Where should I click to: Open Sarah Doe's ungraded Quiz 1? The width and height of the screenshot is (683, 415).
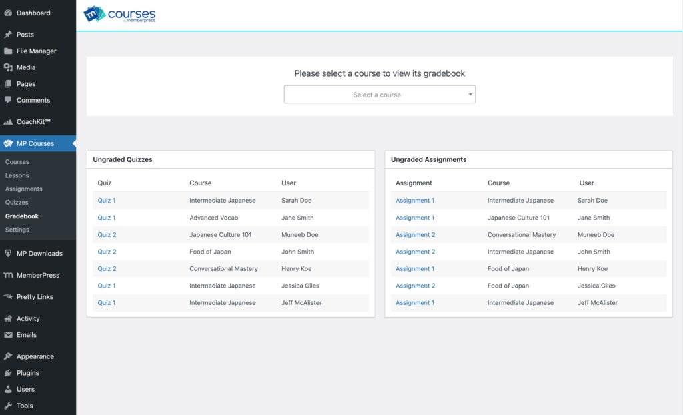[x=107, y=201]
